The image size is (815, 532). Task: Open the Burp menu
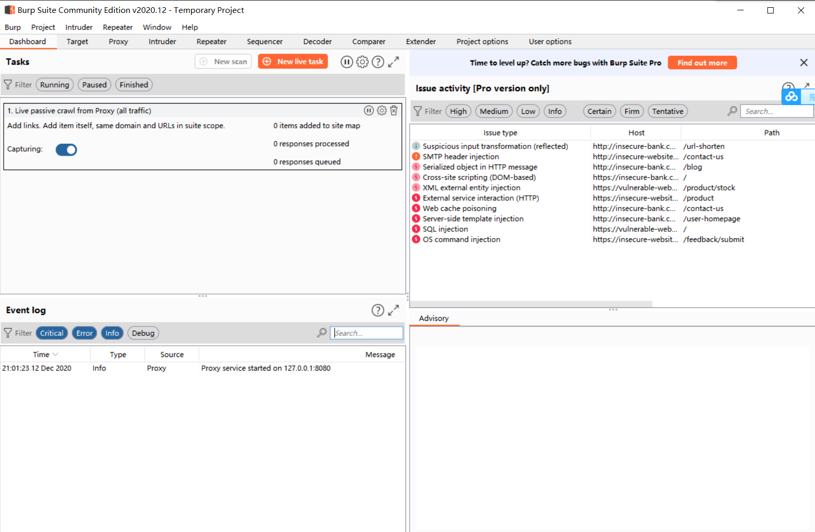(x=13, y=27)
